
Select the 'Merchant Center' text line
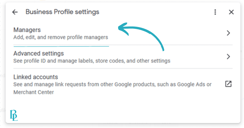click(x=34, y=92)
